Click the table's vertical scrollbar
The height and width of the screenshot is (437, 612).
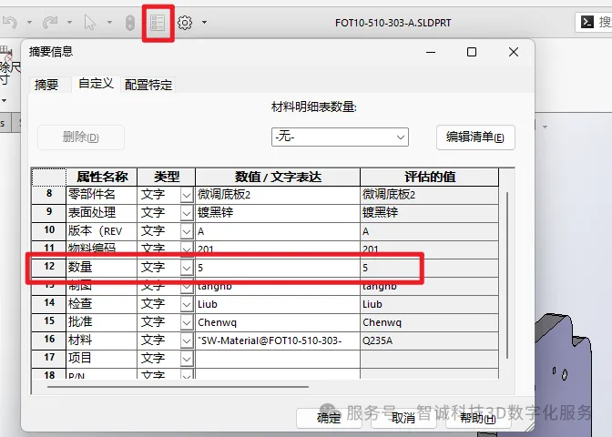pyautogui.click(x=507, y=275)
